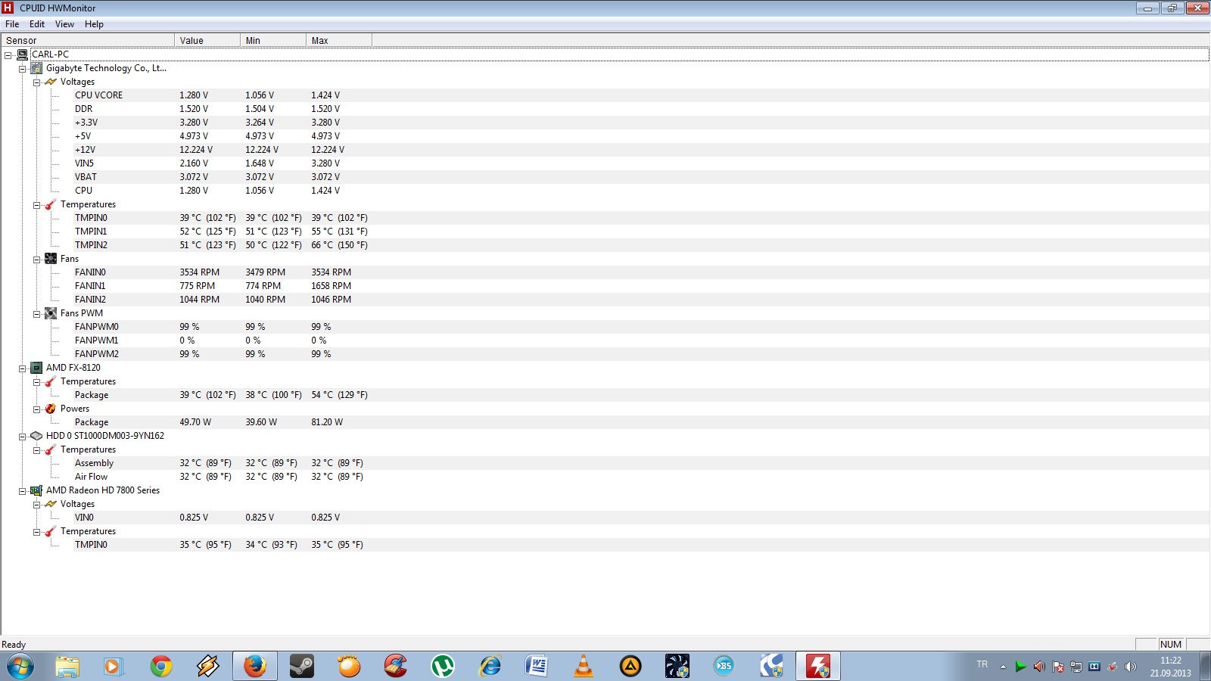Show hidden system tray icons

1003,667
